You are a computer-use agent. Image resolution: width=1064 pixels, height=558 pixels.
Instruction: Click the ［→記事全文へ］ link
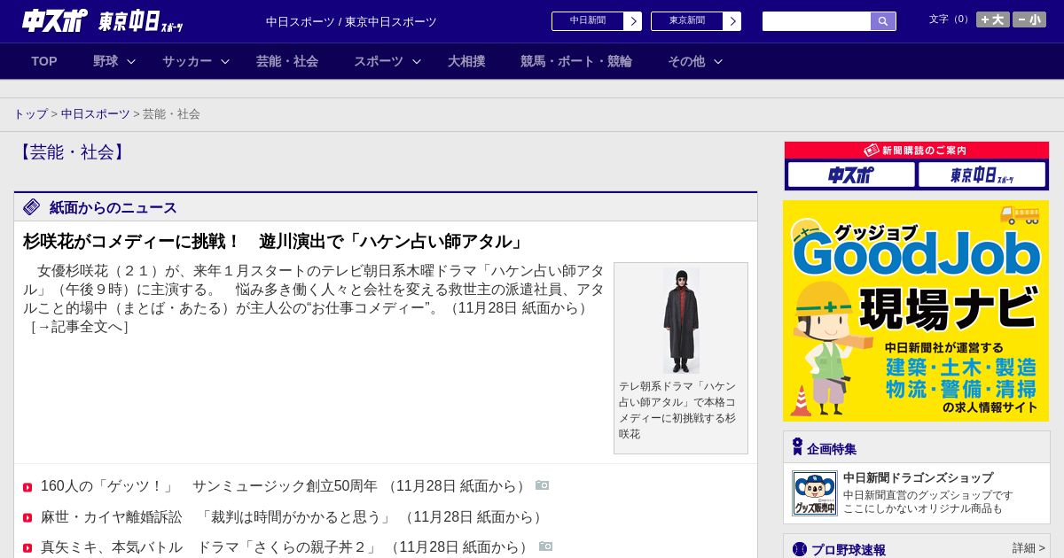(80, 327)
